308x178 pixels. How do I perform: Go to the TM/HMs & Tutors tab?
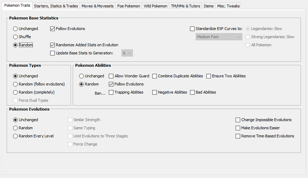pyautogui.click(x=185, y=6)
